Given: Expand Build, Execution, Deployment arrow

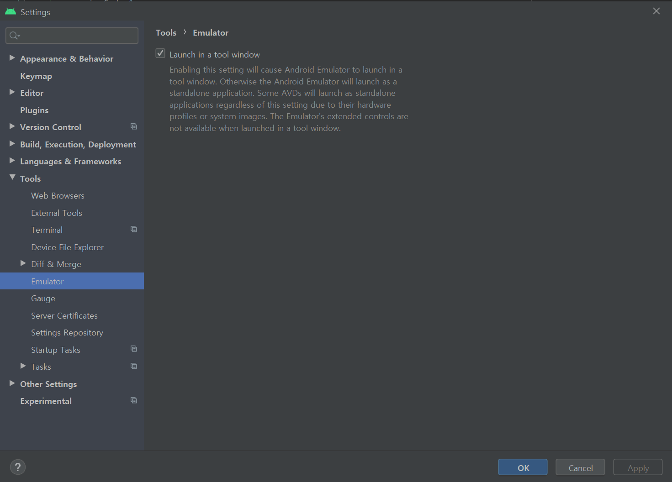Looking at the screenshot, I should tap(12, 144).
